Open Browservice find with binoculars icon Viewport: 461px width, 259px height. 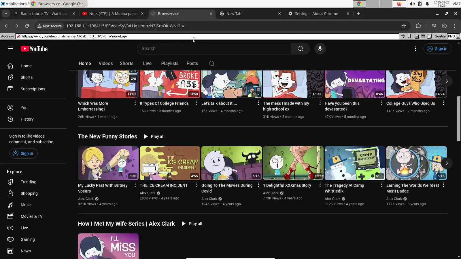pos(423,36)
